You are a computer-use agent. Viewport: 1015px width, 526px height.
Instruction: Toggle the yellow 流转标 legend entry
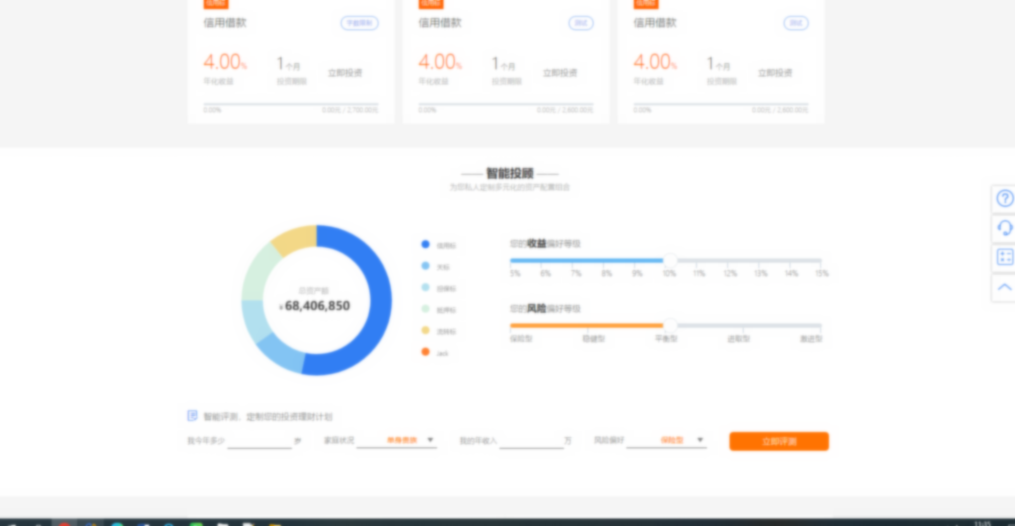click(x=425, y=330)
